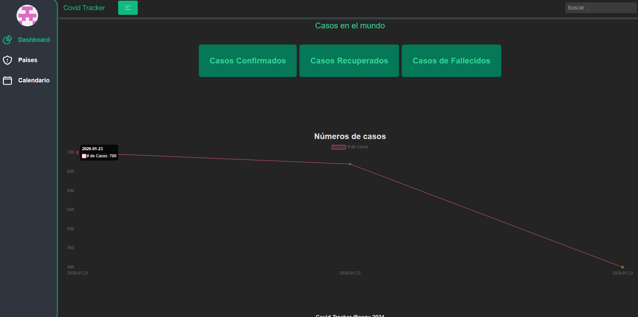Open the Calendario section
The height and width of the screenshot is (317, 638).
[34, 80]
